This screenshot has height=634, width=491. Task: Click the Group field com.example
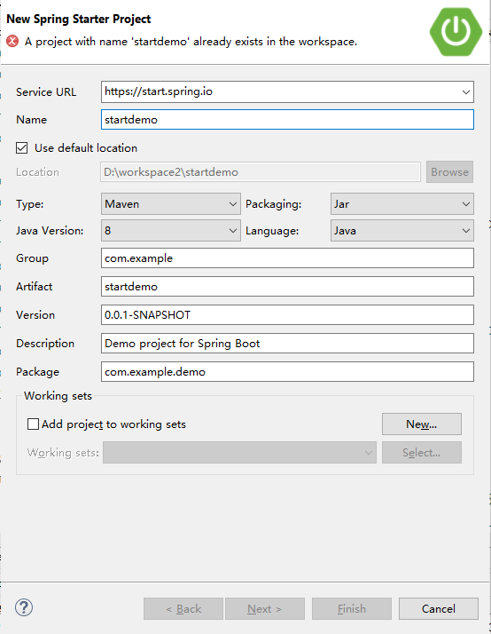point(287,258)
